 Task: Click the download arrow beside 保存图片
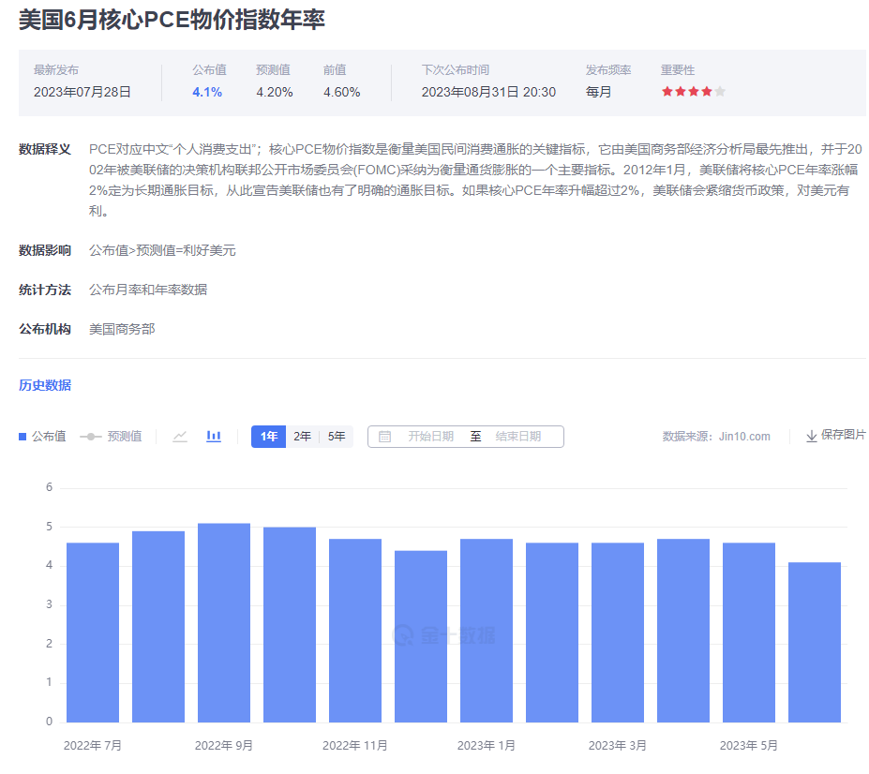pos(812,436)
